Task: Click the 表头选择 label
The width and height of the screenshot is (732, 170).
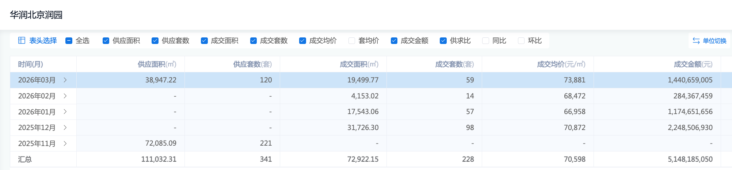Action: (43, 41)
